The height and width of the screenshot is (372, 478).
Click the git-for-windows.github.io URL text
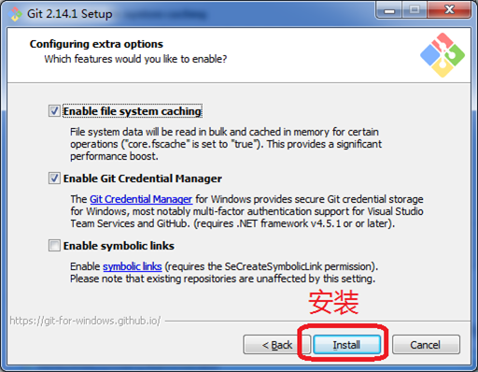coord(85,321)
